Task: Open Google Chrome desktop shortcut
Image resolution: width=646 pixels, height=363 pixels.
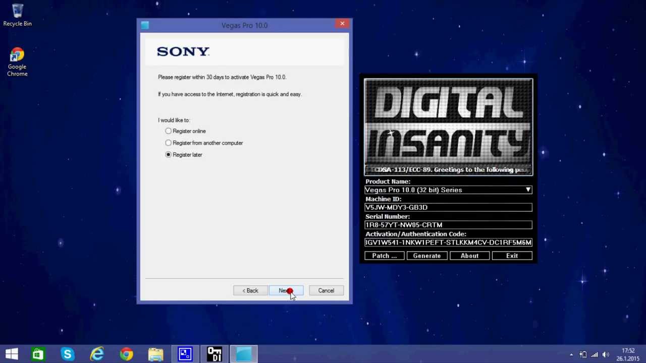Action: (x=17, y=62)
